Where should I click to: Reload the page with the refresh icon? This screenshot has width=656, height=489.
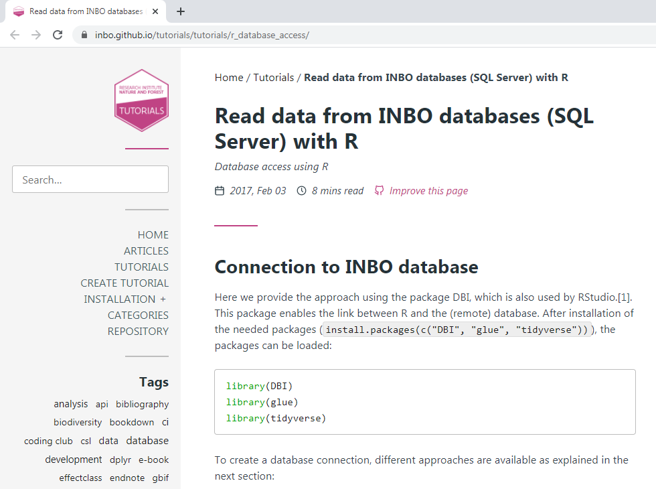58,35
